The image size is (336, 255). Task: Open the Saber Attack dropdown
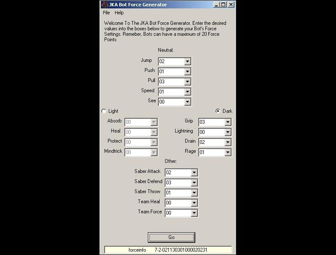(194, 173)
